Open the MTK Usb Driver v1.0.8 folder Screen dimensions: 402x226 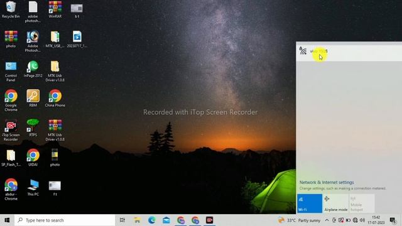point(55,71)
